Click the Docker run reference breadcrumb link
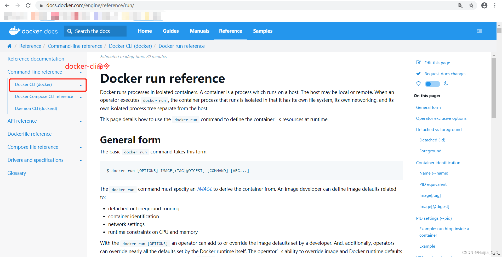This screenshot has height=257, width=502. pyautogui.click(x=182, y=46)
